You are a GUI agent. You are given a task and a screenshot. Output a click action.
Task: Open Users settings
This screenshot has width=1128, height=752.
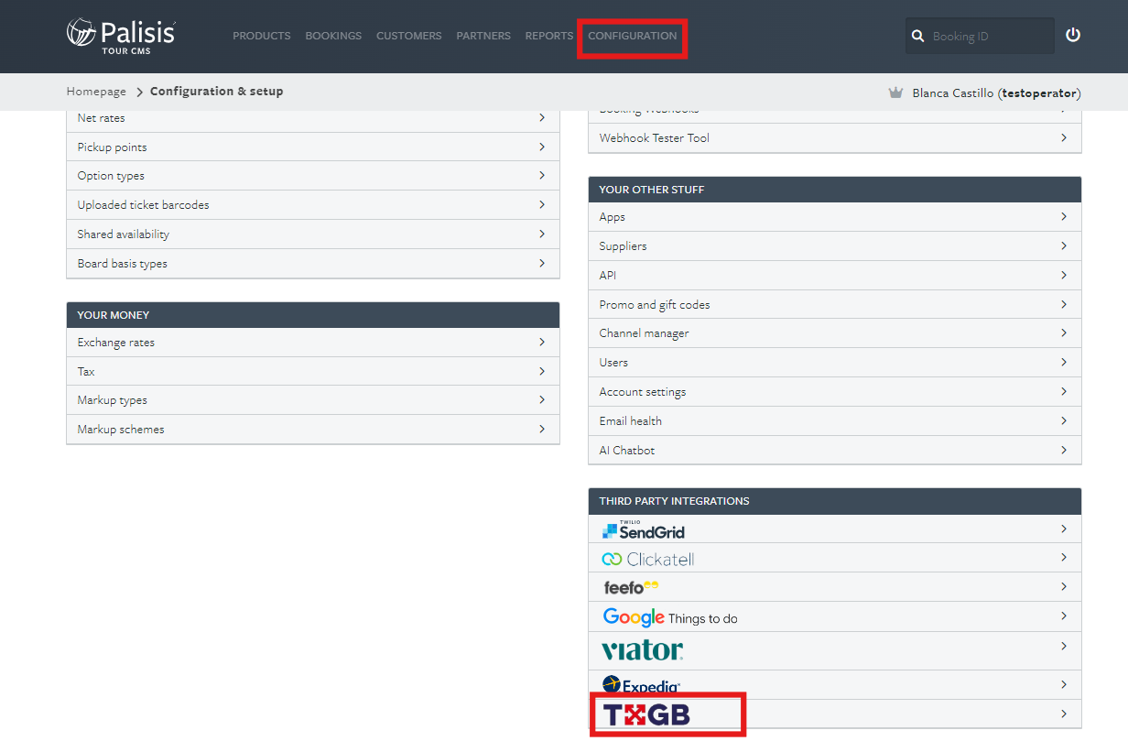click(x=834, y=363)
